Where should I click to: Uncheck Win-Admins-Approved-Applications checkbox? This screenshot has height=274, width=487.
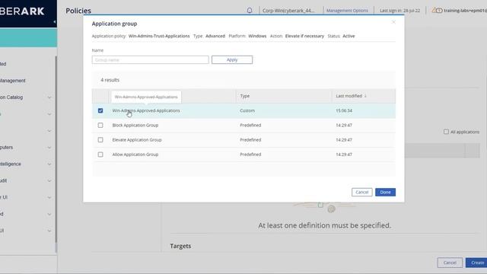(100, 110)
